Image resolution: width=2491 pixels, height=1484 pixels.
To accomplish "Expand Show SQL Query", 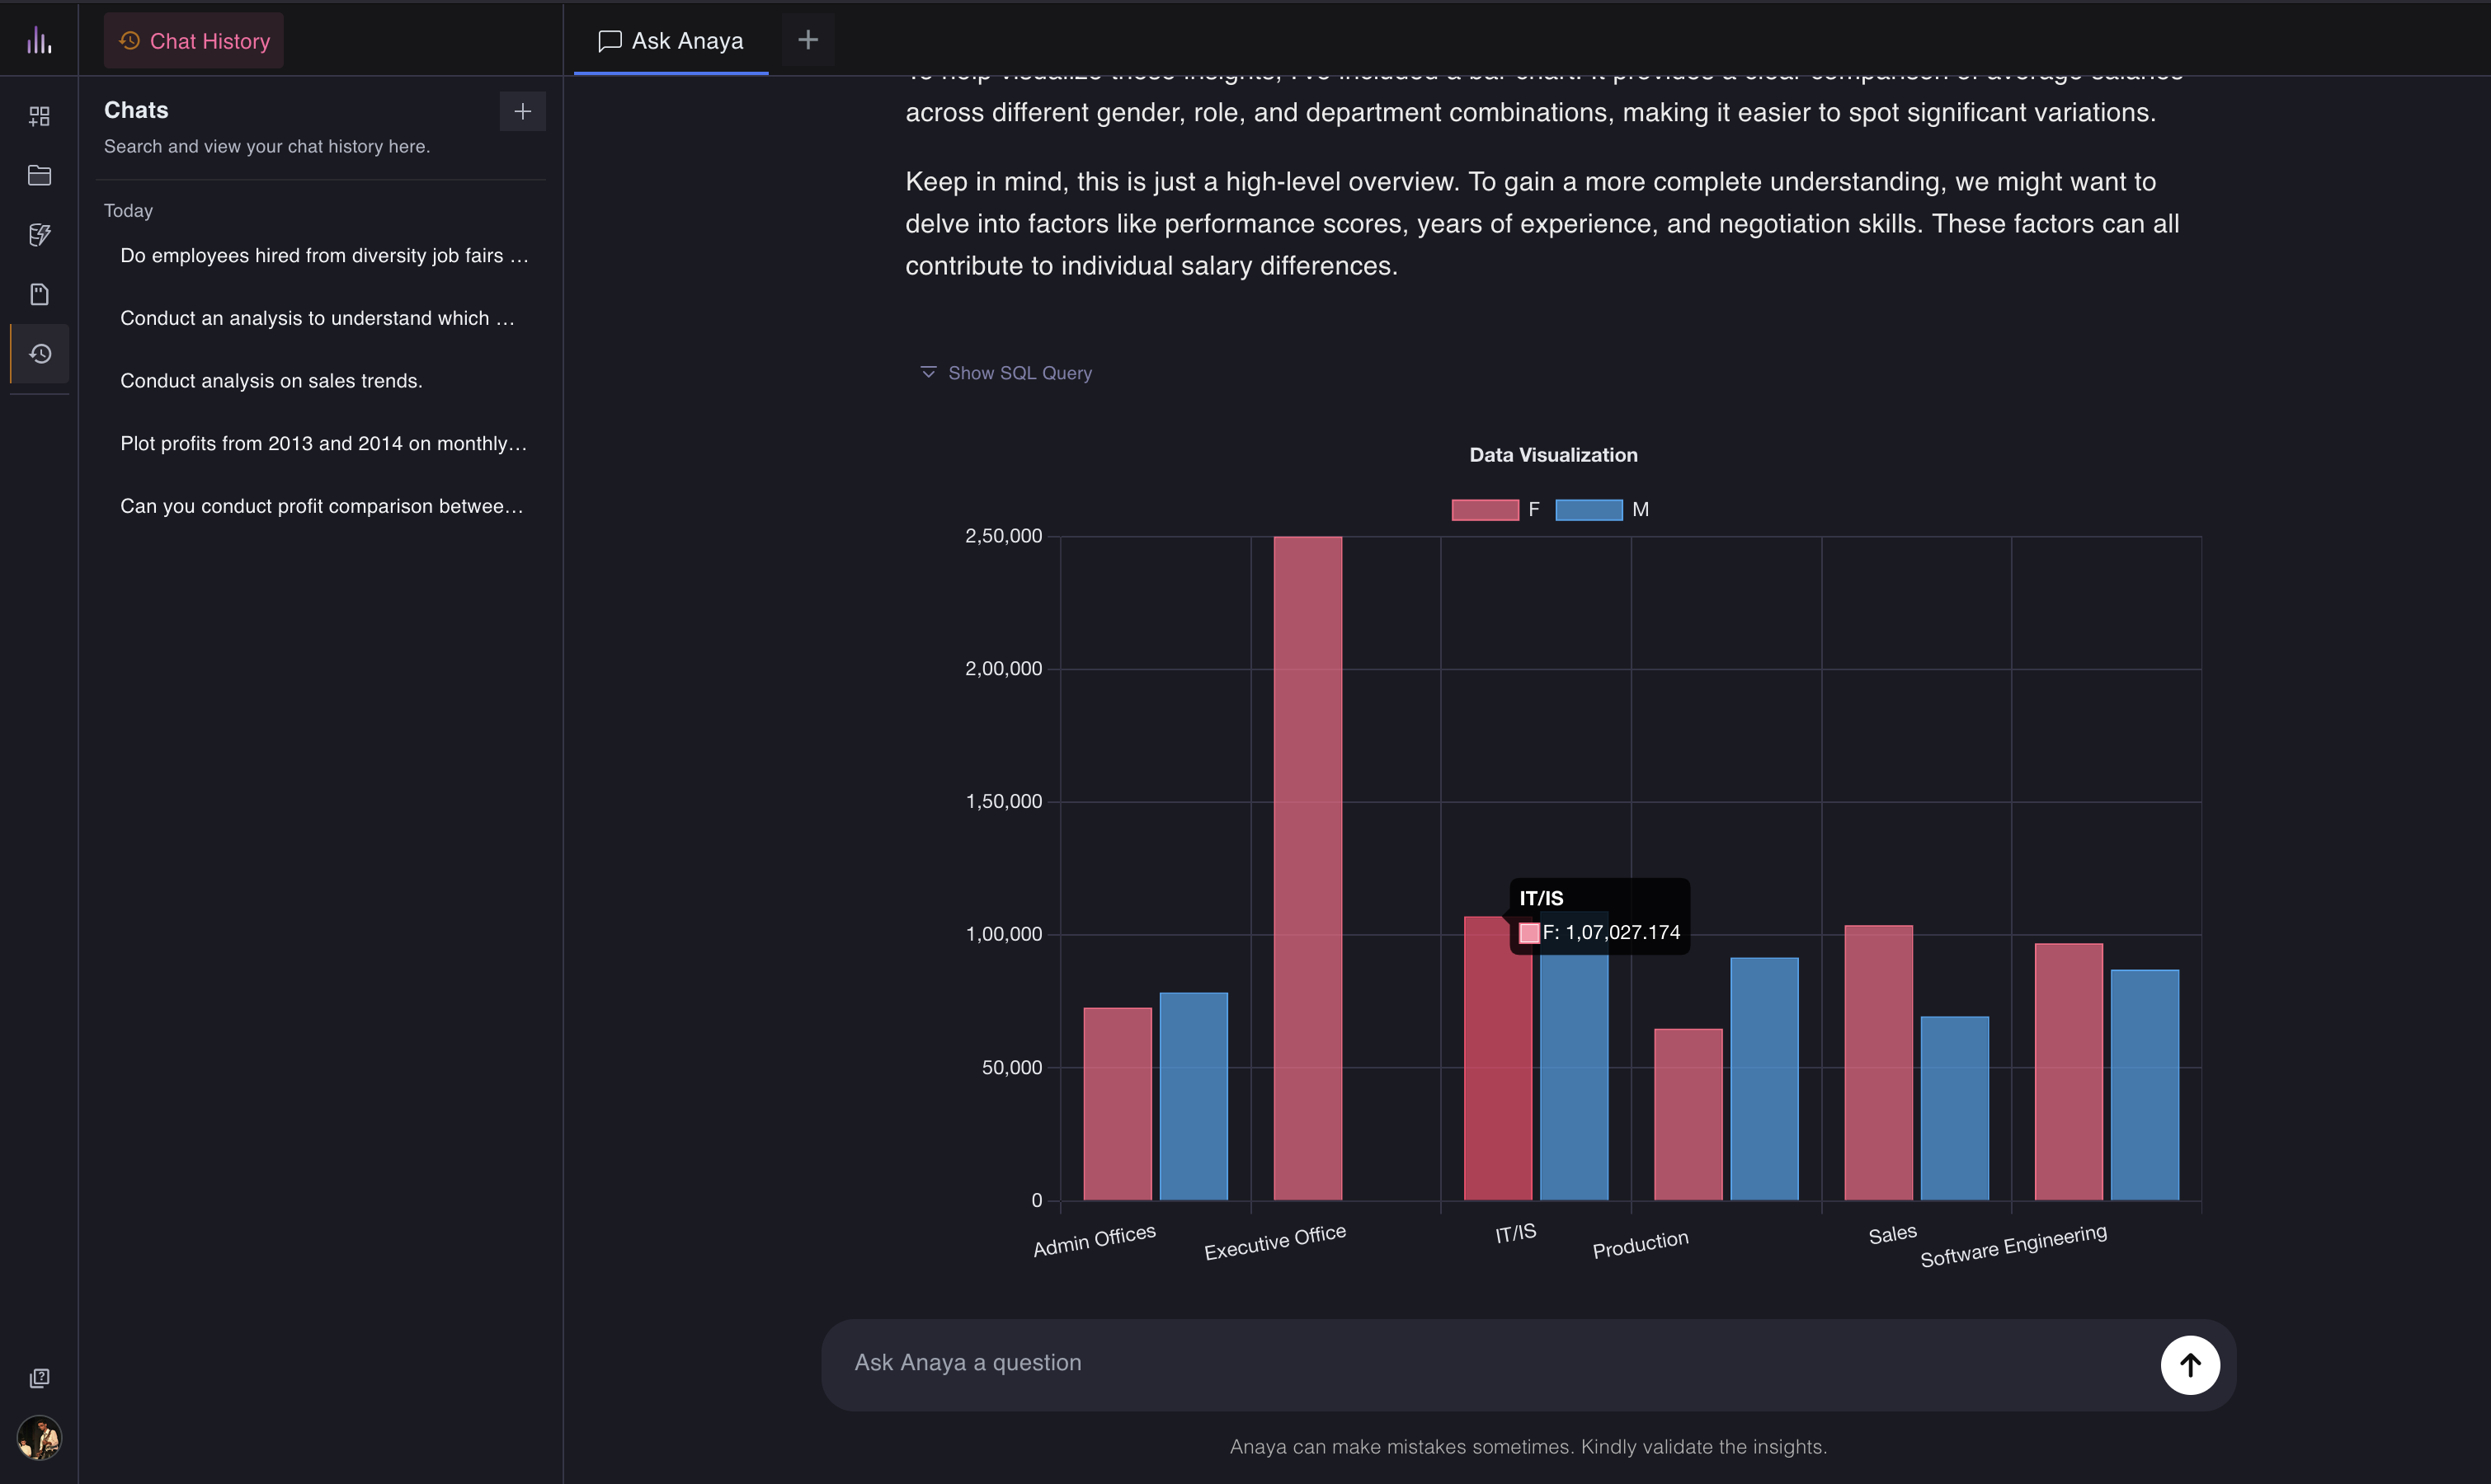I will click(x=1006, y=373).
